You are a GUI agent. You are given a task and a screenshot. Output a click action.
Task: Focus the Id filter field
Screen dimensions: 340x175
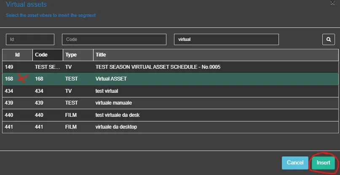pyautogui.click(x=30, y=39)
